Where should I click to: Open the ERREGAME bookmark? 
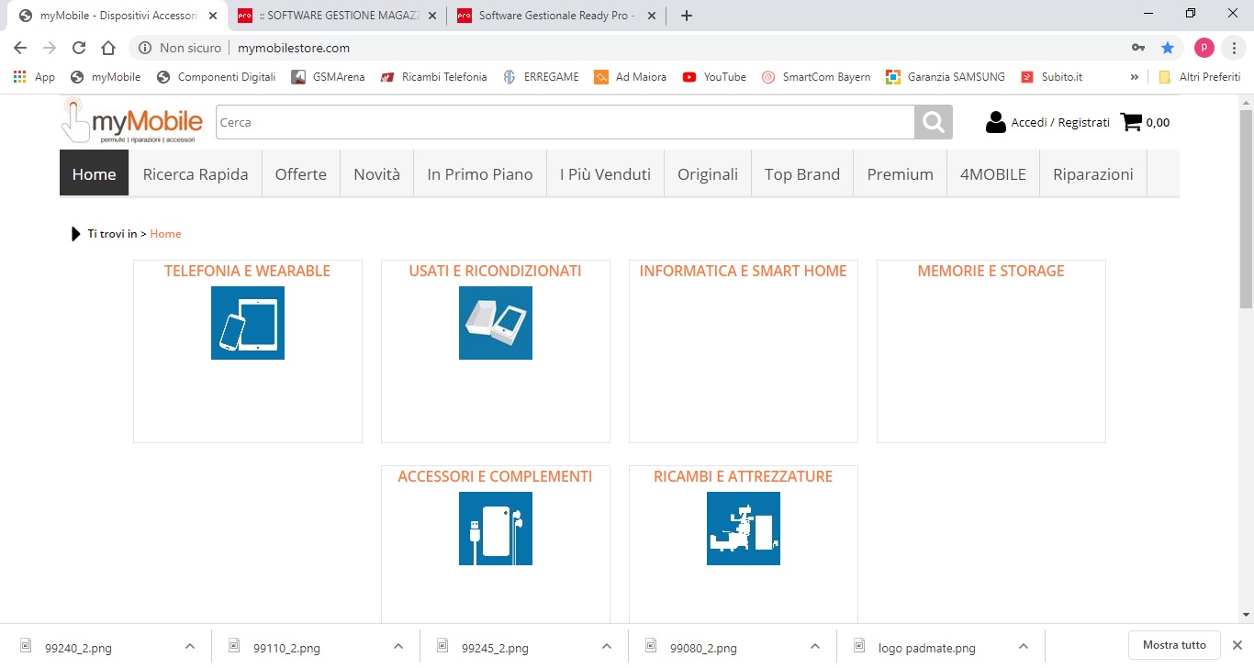542,77
